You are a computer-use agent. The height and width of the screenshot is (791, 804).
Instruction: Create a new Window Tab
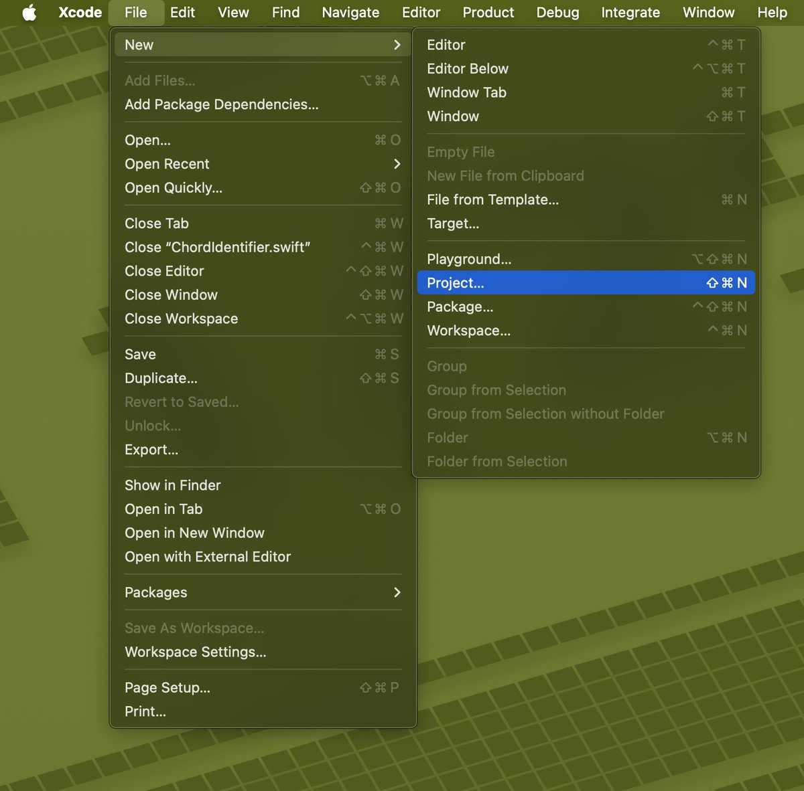(x=586, y=92)
